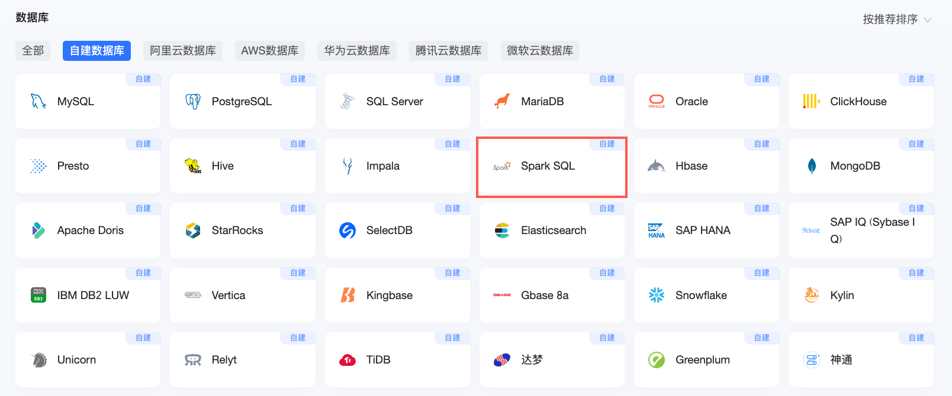Click the Snowflake blue snowflake icon
This screenshot has height=396, width=952.
click(657, 295)
